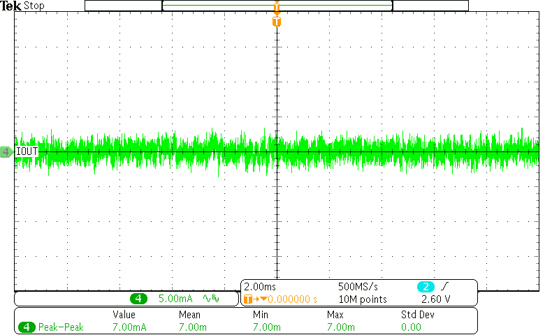The height and width of the screenshot is (335, 559).
Task: Click the channel 4 ground reference marker
Action: pyautogui.click(x=6, y=152)
